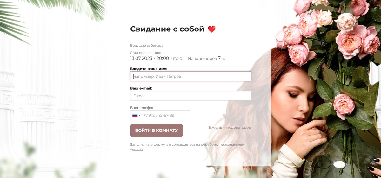Focus the name input field
The height and width of the screenshot is (178, 381).
click(x=190, y=76)
